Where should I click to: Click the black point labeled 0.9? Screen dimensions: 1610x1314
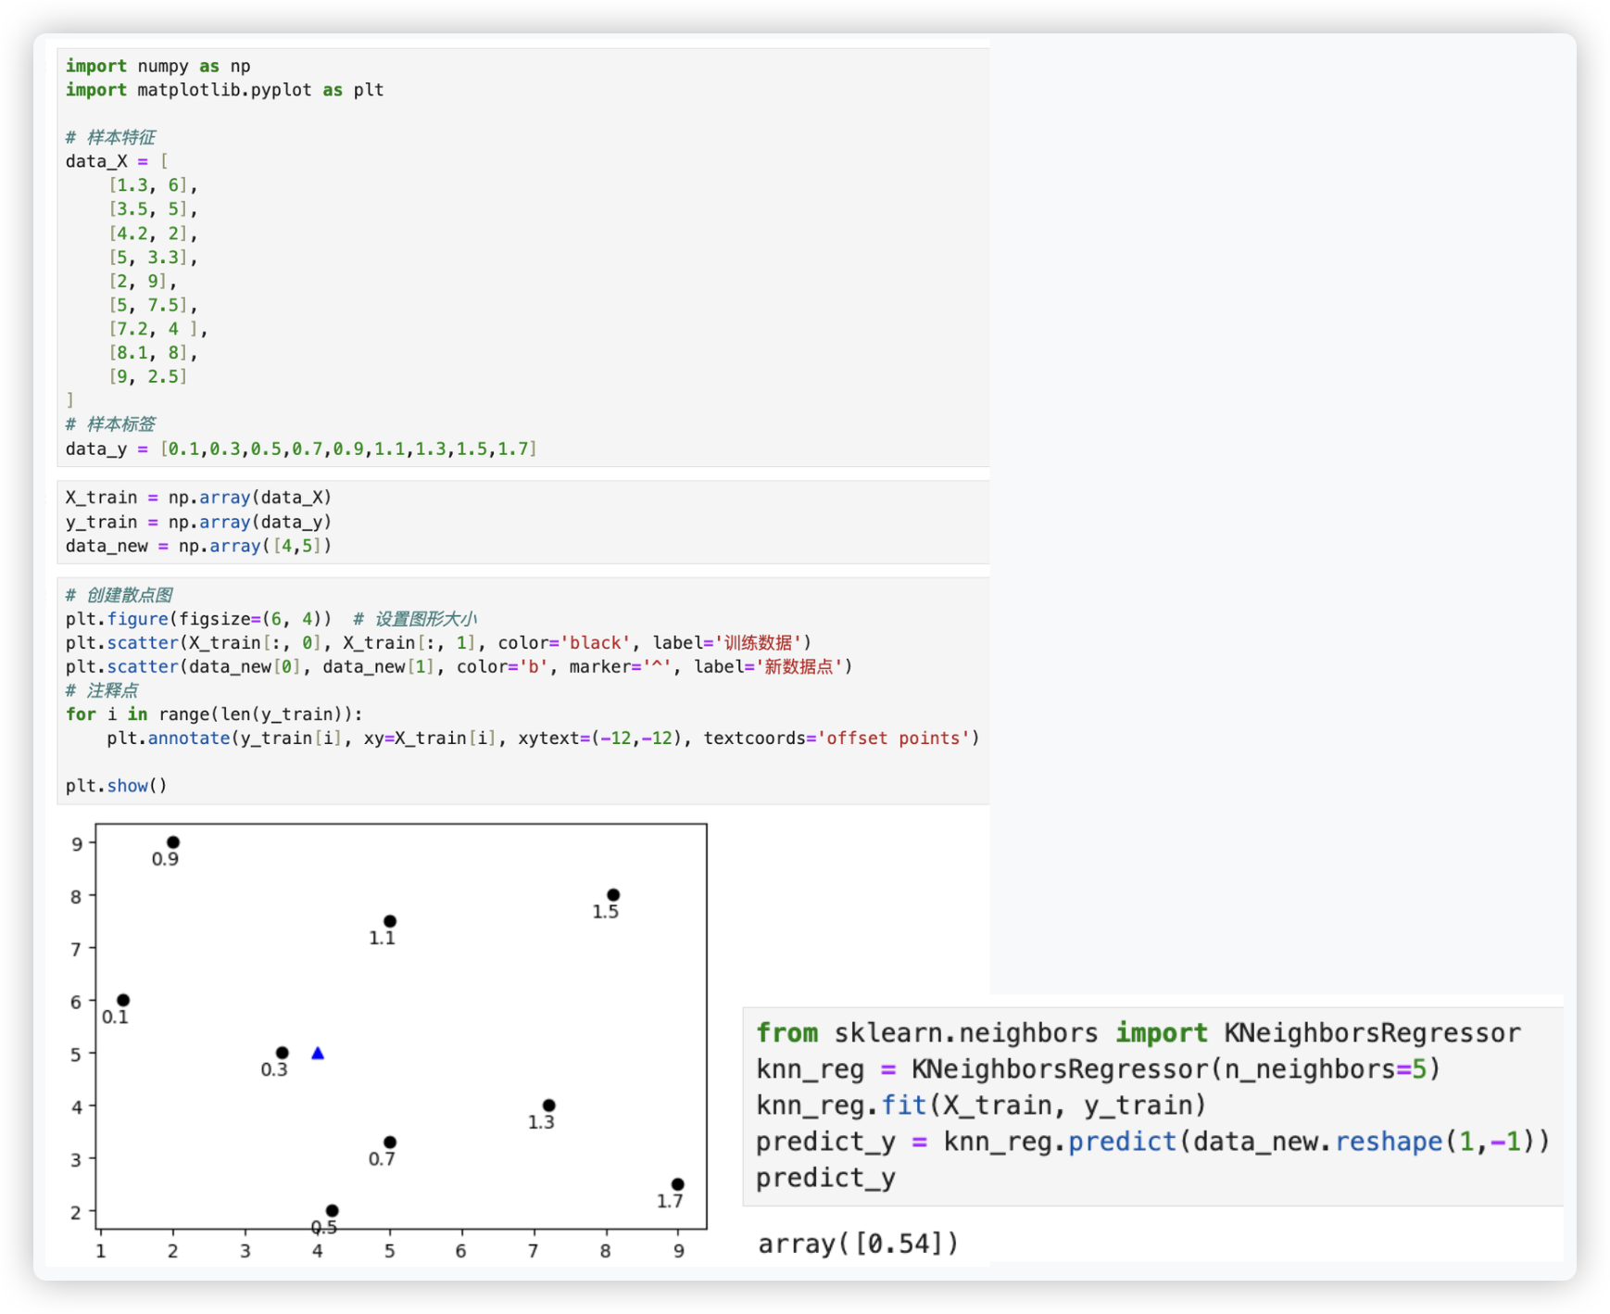173,842
